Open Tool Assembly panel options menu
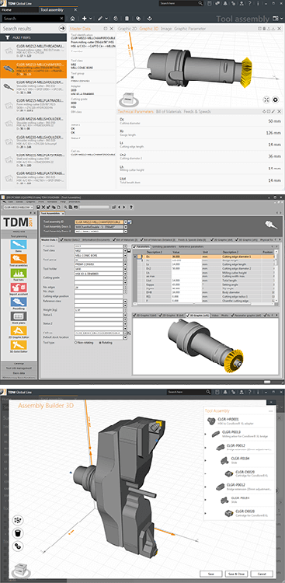285x583 pixels. [x=270, y=411]
